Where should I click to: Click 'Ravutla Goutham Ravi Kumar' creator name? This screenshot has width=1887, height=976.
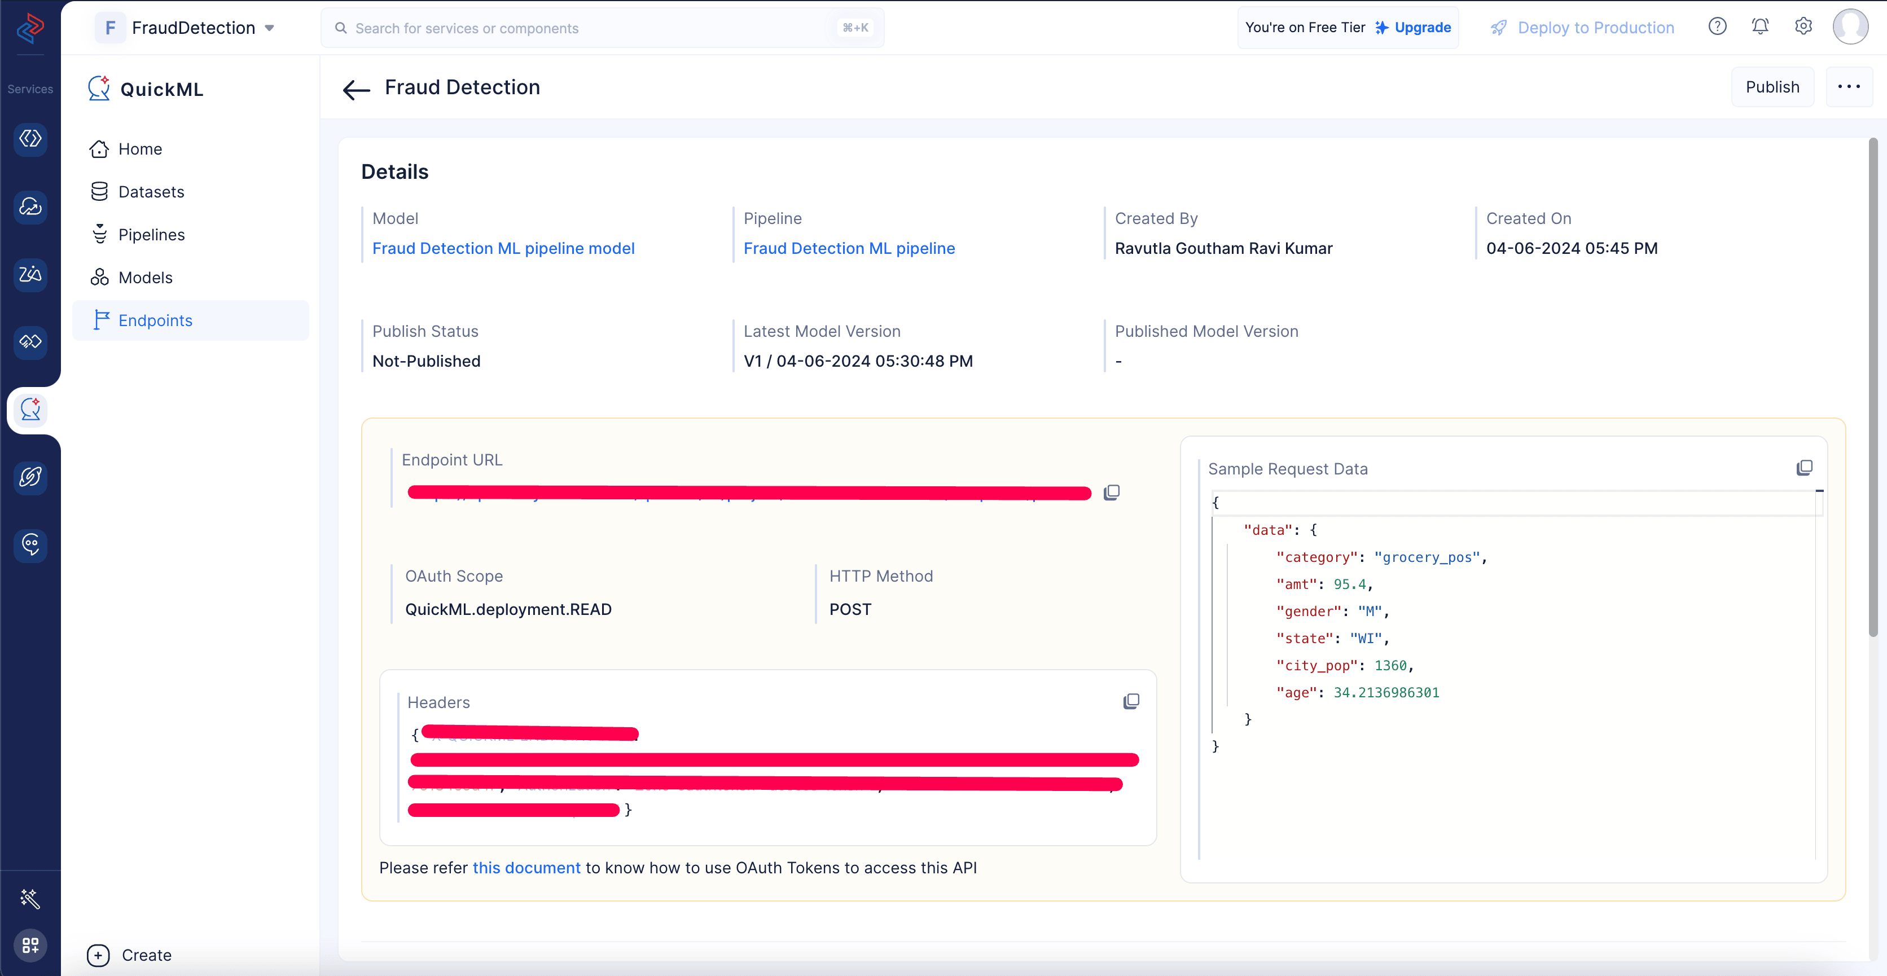(1223, 248)
